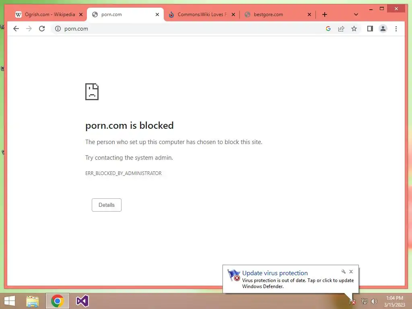Open Action Center flag in system tray
412x309 pixels.
[x=352, y=301]
